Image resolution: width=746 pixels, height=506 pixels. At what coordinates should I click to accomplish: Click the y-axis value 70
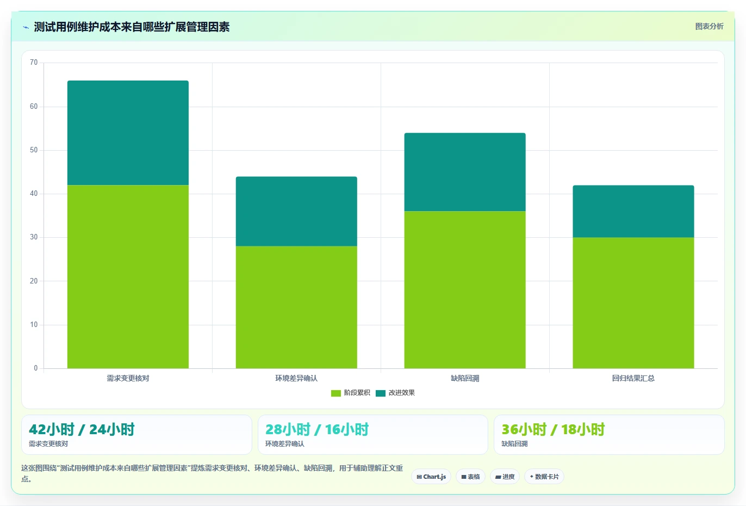click(x=34, y=63)
